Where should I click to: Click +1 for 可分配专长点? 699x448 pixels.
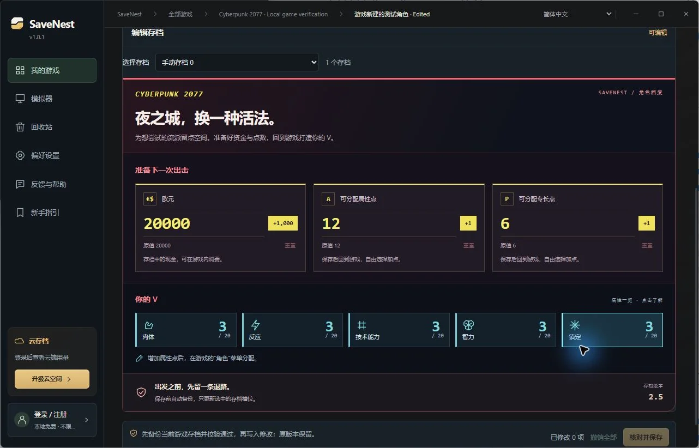click(647, 223)
